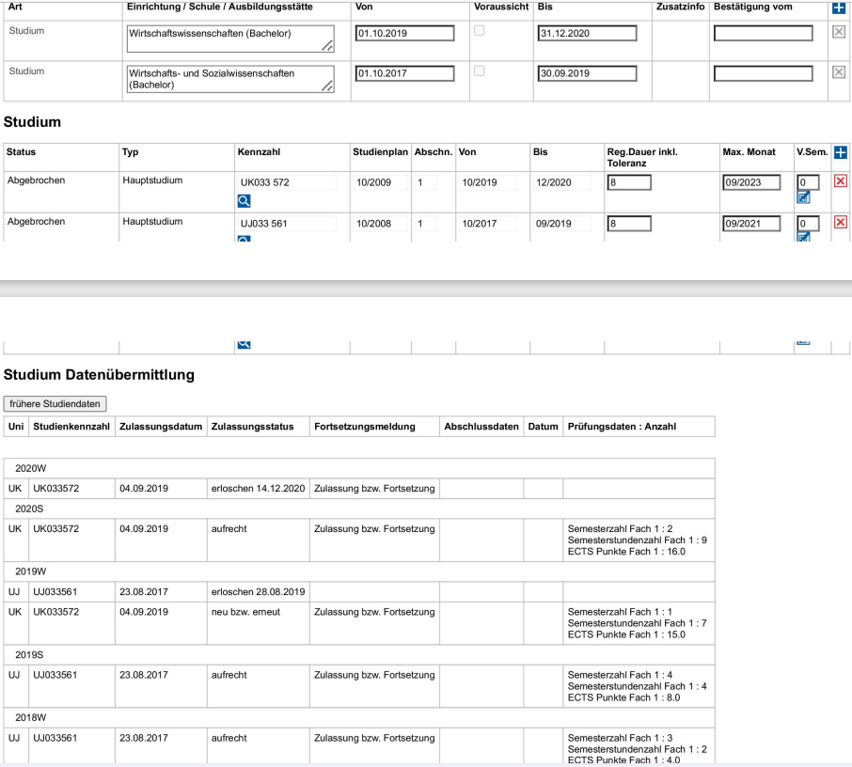Click the Von date field showing 01.10.2019
The width and height of the screenshot is (852, 767).
point(404,33)
